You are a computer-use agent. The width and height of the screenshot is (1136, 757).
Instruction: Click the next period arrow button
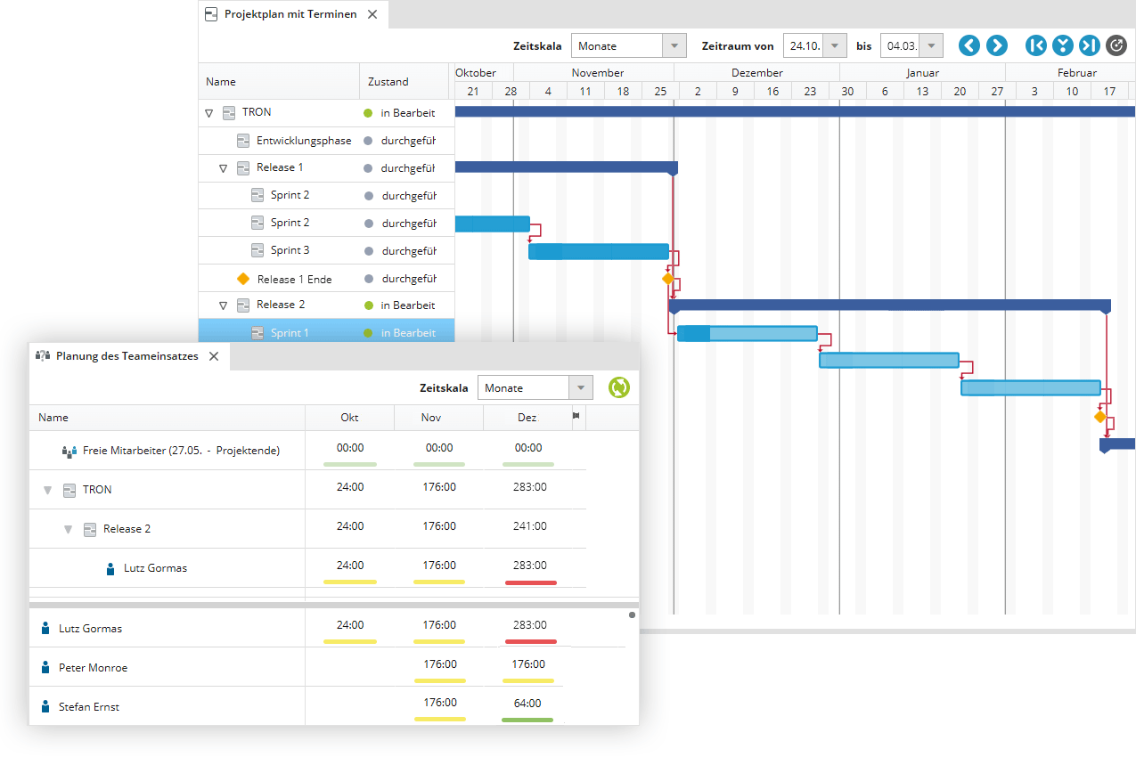pyautogui.click(x=996, y=45)
